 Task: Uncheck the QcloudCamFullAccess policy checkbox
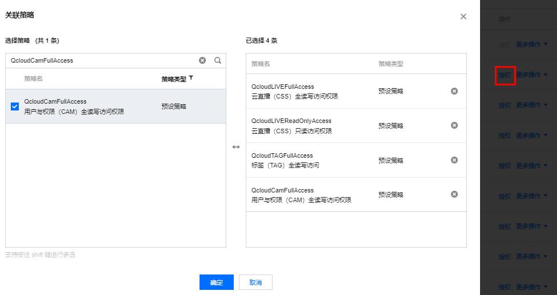click(x=15, y=106)
